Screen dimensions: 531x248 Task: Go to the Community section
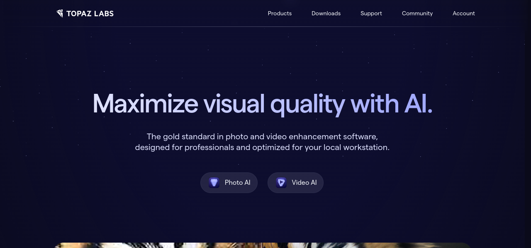pyautogui.click(x=417, y=13)
